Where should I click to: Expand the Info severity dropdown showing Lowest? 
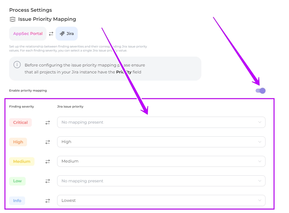point(161,200)
